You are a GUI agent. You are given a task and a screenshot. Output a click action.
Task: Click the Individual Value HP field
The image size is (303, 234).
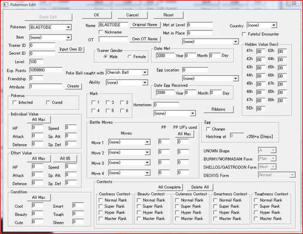37,127
